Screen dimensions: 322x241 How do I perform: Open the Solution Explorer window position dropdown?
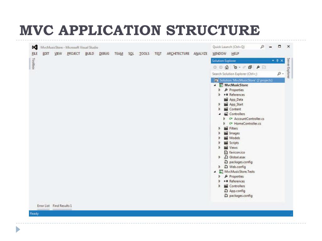(273, 61)
